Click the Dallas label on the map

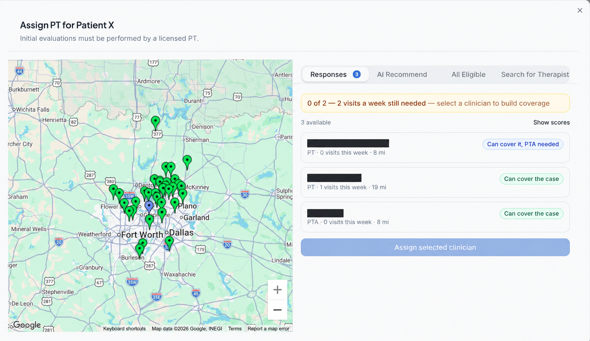(181, 233)
